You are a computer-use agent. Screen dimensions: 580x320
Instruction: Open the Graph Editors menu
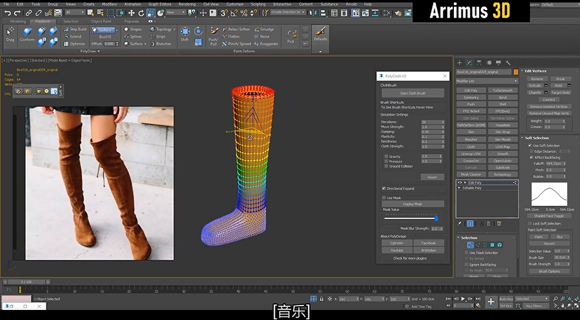pyautogui.click(x=159, y=4)
